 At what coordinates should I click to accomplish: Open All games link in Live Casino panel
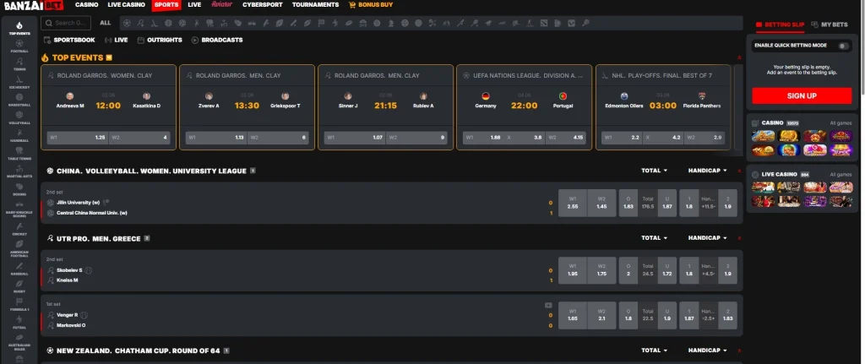pyautogui.click(x=841, y=175)
